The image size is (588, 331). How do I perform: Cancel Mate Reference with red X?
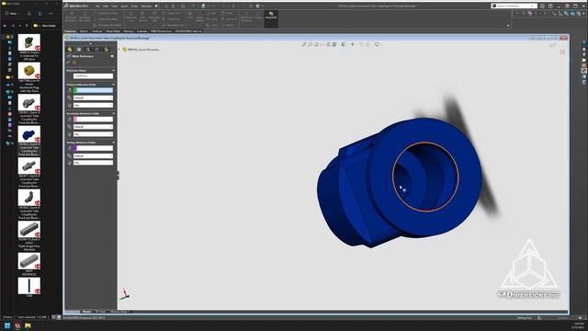tap(74, 63)
